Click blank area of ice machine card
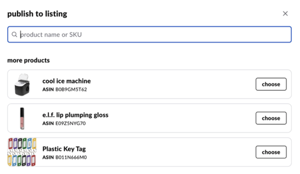Screen dimensions: 300x174 [172, 85]
